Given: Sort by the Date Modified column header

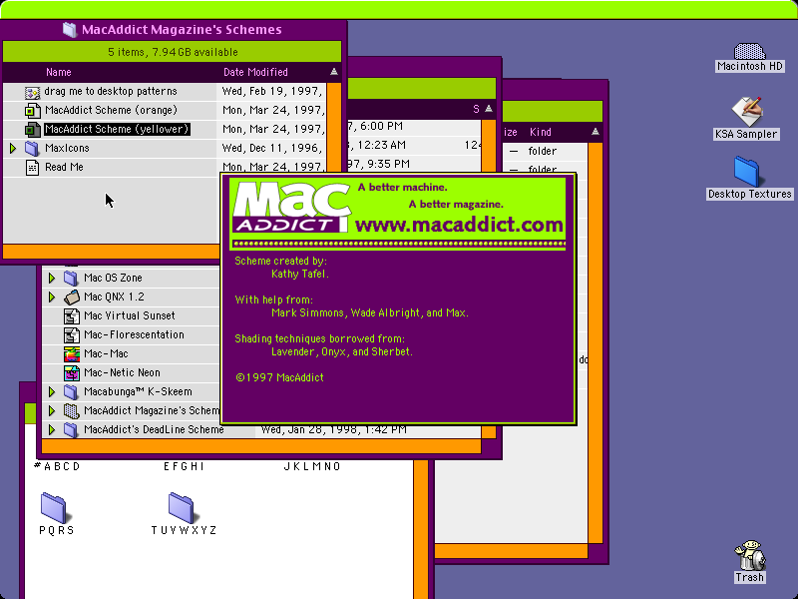Looking at the screenshot, I should (x=255, y=72).
